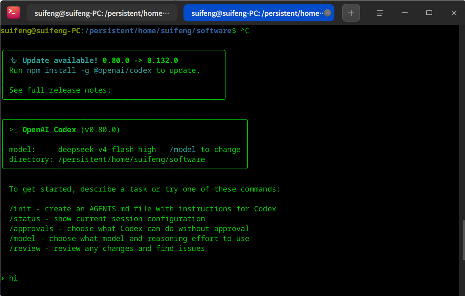Image resolution: width=465 pixels, height=296 pixels.
Task: Click the '>_' prompt symbol before OpenAI Codex
Action: 13,130
